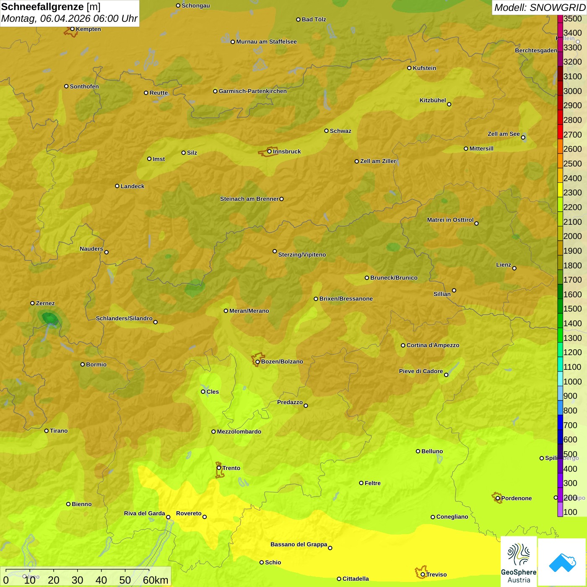This screenshot has height=587, width=587.
Task: Click the Lienz location dot
Action: click(x=514, y=268)
